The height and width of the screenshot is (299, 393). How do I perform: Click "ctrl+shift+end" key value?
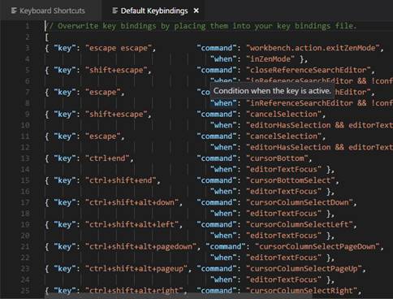click(121, 180)
